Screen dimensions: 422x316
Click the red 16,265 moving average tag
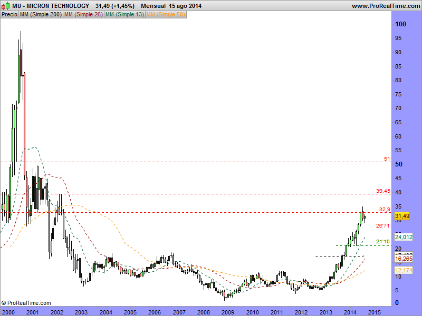click(x=404, y=259)
